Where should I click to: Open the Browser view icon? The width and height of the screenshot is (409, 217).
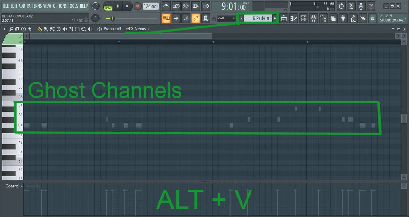coord(323,19)
